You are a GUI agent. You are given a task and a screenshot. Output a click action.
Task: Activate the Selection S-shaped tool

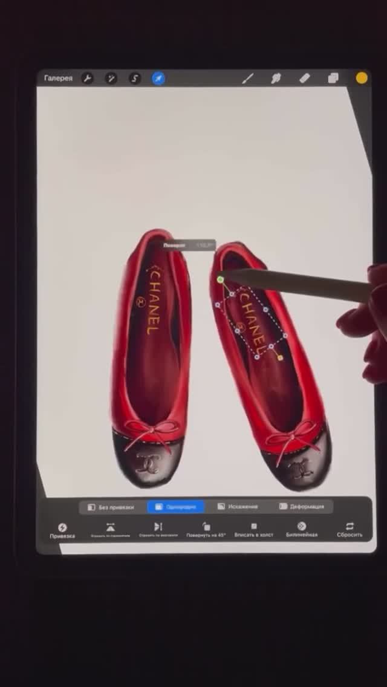coord(135,79)
